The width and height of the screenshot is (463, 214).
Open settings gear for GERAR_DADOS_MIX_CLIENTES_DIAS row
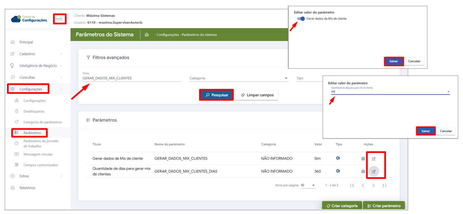pyautogui.click(x=363, y=171)
